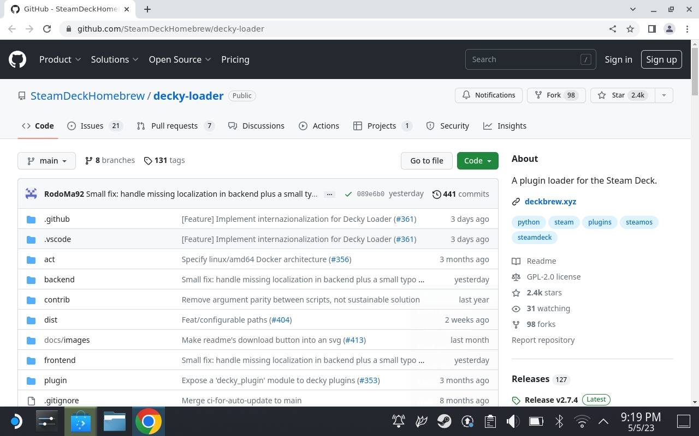This screenshot has width=699, height=436.
Task: Expand the Open Source menu
Action: pyautogui.click(x=180, y=59)
